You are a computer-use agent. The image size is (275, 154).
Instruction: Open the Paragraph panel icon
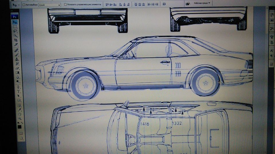[272, 56]
